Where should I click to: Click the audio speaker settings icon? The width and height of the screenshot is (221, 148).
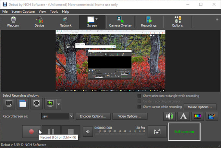tap(169, 117)
